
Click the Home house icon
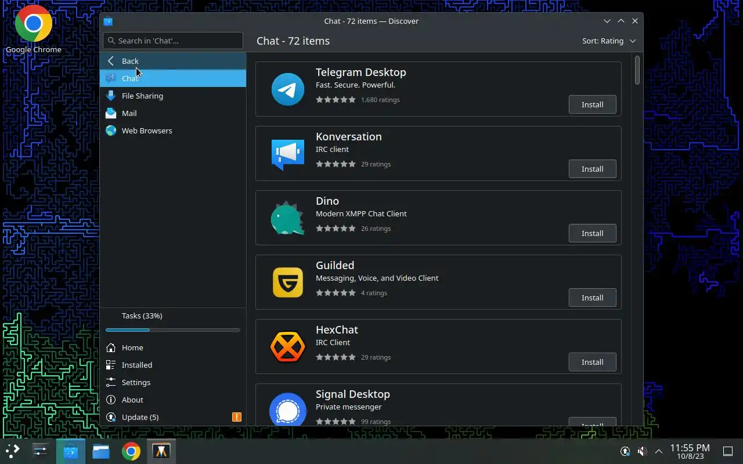pos(111,347)
